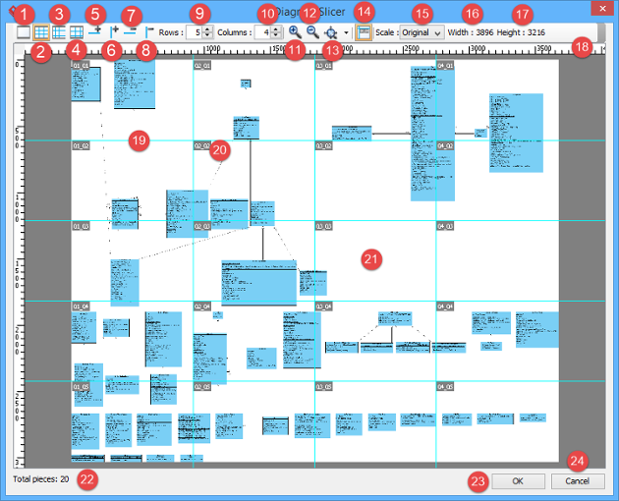Select the Free Slice mode icon
The image size is (619, 501).
24,32
